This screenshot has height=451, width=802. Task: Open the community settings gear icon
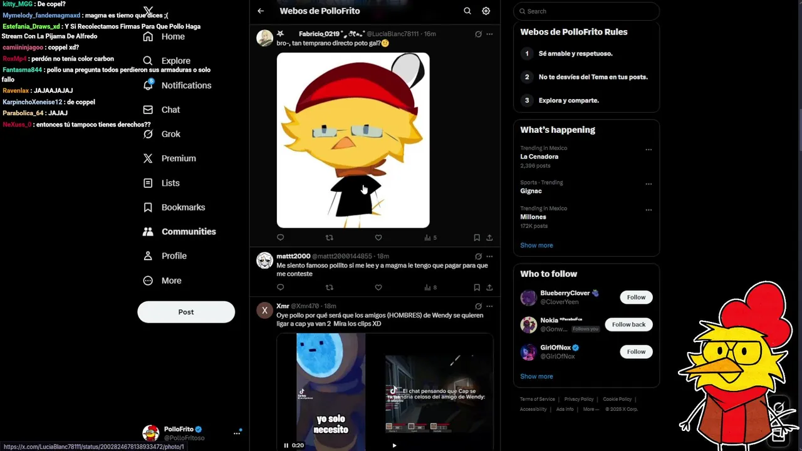486,11
